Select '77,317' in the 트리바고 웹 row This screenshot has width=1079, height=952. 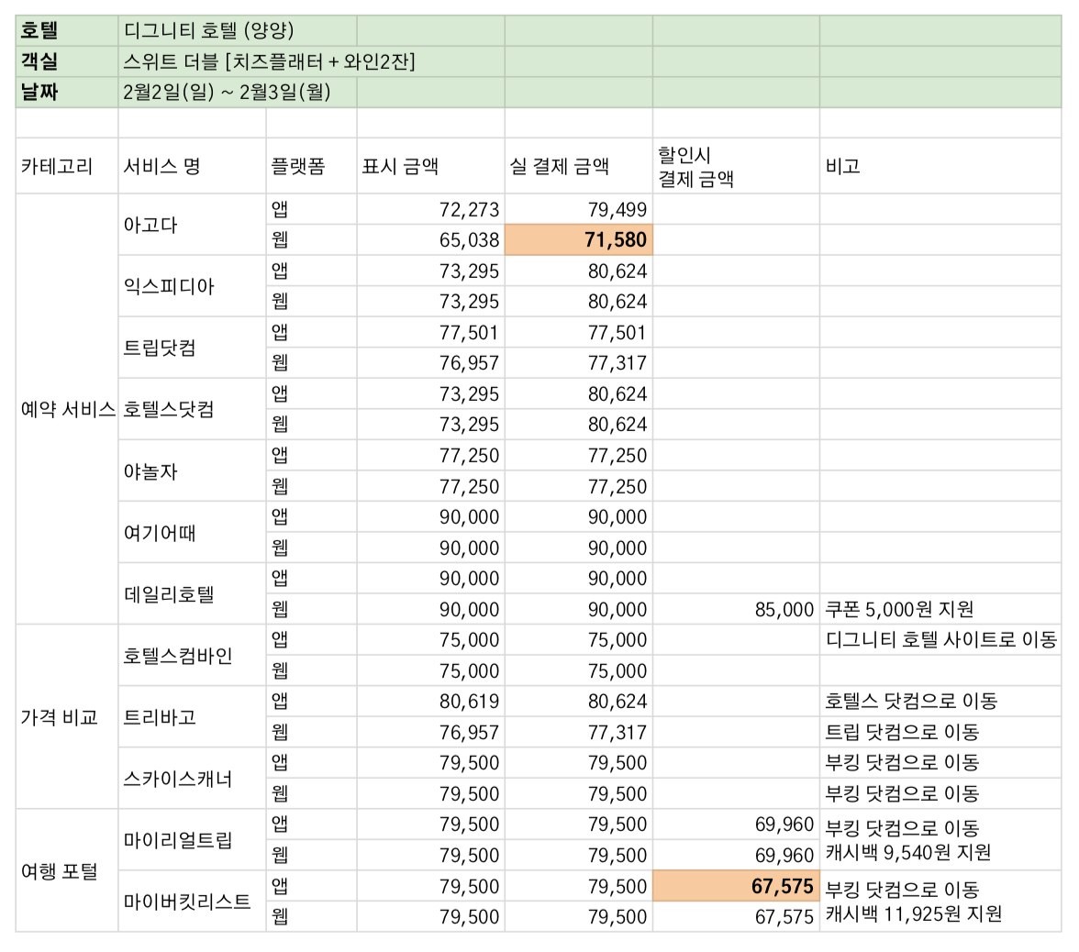(x=579, y=733)
